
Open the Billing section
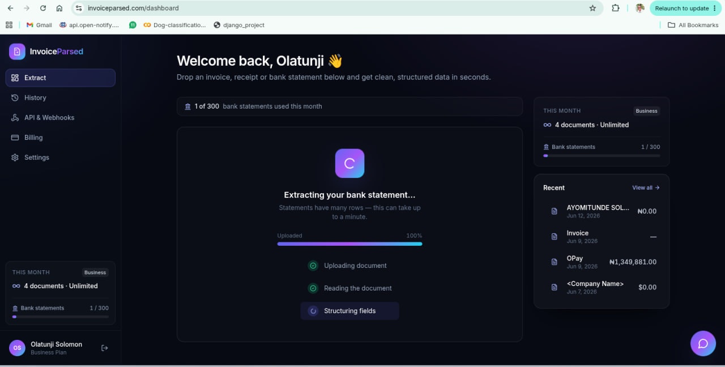[61, 137]
